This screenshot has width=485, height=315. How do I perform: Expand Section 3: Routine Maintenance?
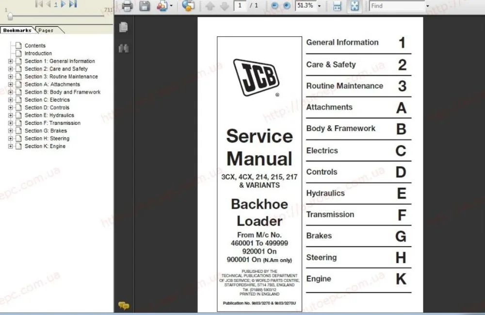click(11, 77)
